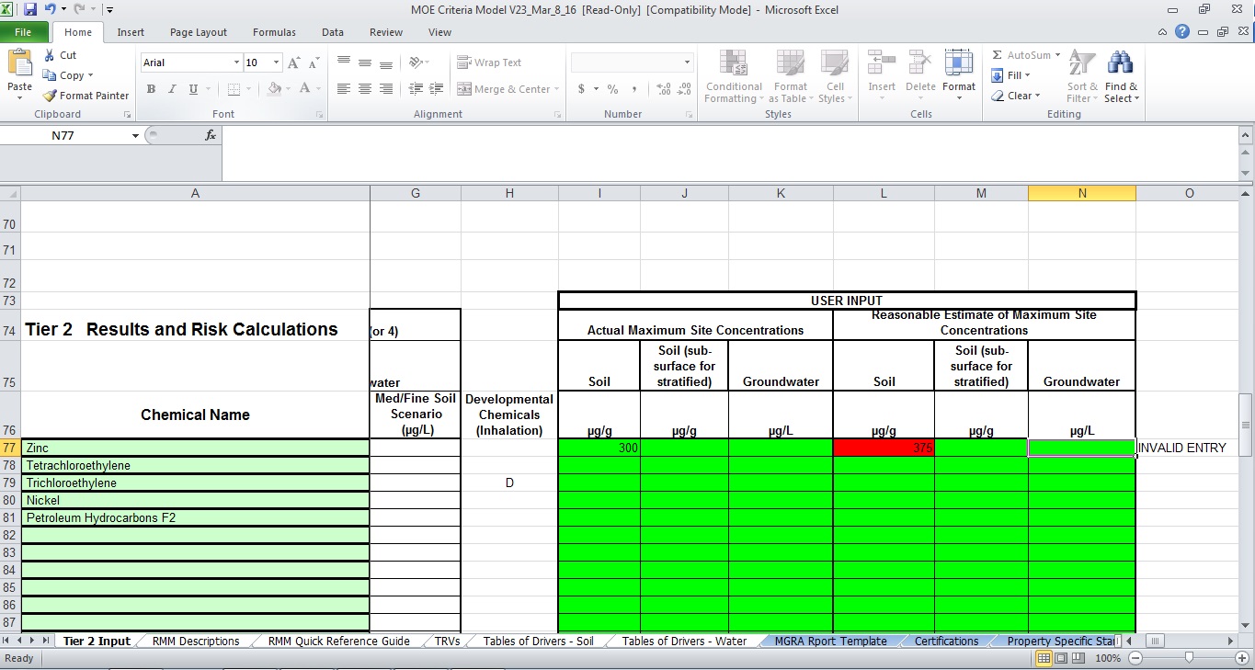Image resolution: width=1255 pixels, height=670 pixels.
Task: Click the Paste icon
Action: click(19, 64)
